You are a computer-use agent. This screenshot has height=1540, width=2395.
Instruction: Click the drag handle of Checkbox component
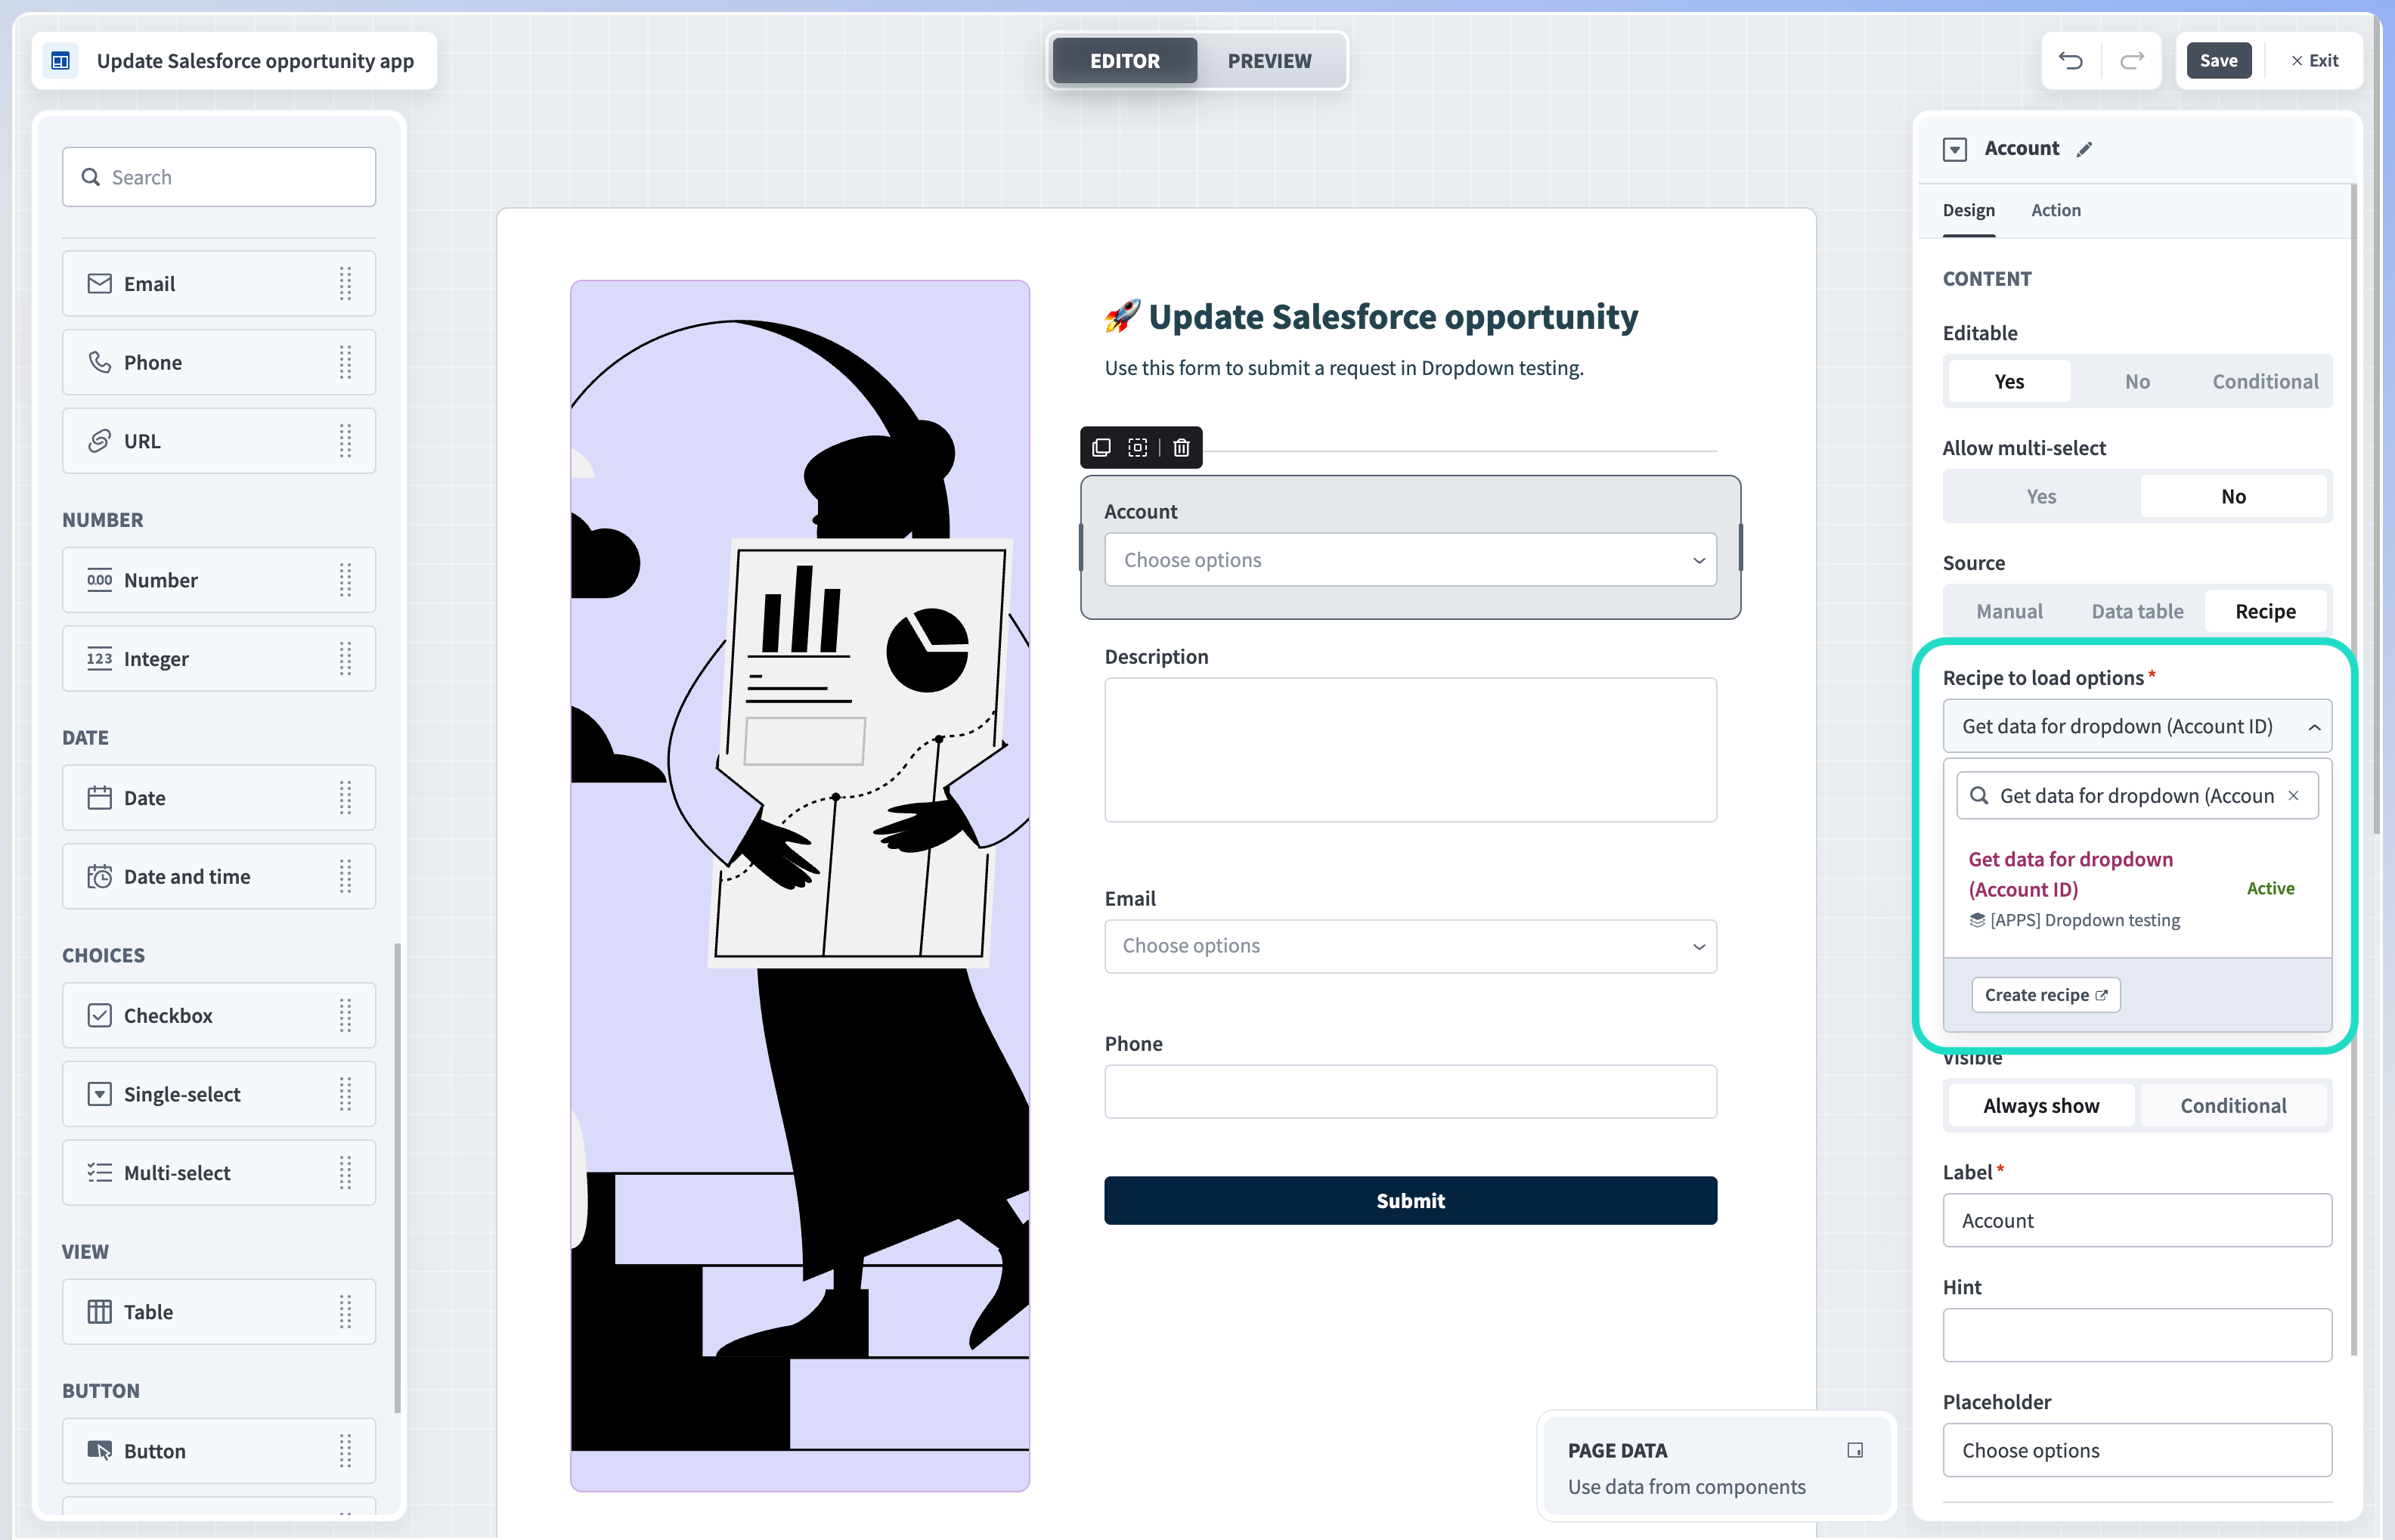coord(345,1016)
